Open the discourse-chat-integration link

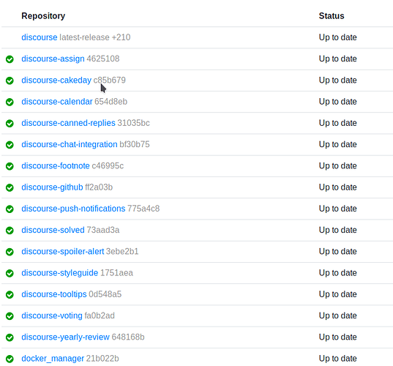(x=70, y=144)
